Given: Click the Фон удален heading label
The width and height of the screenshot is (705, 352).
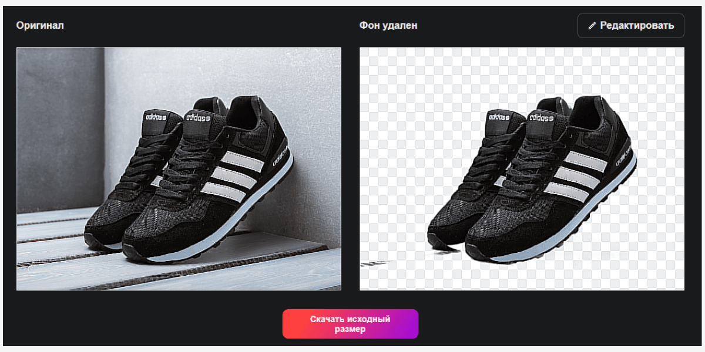Looking at the screenshot, I should pos(388,26).
